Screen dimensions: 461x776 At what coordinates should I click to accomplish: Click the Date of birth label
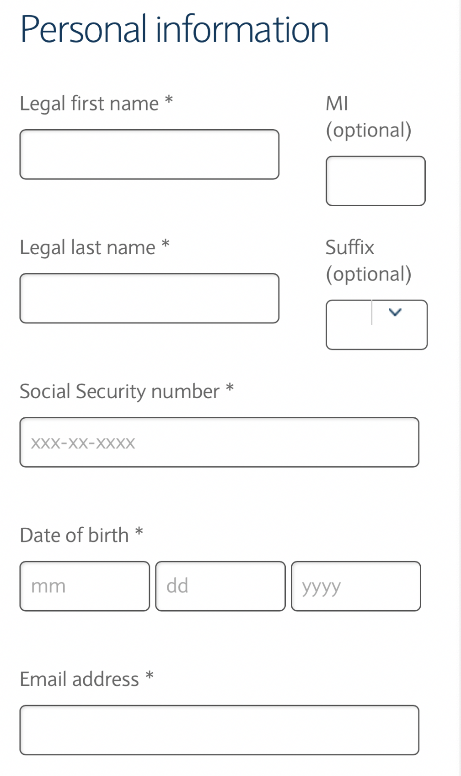coord(81,535)
